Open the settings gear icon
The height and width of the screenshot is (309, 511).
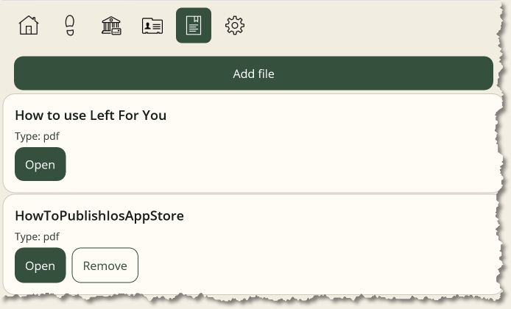click(235, 26)
